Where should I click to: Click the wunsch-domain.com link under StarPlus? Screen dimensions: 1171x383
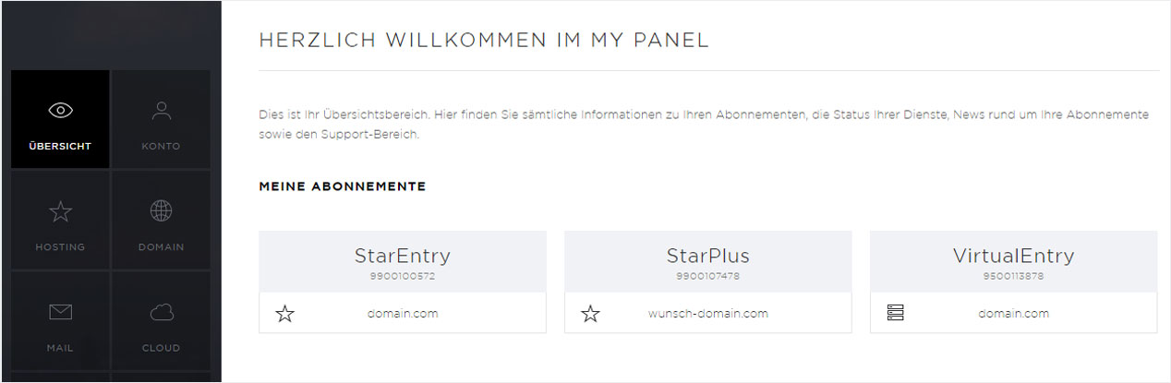(708, 313)
